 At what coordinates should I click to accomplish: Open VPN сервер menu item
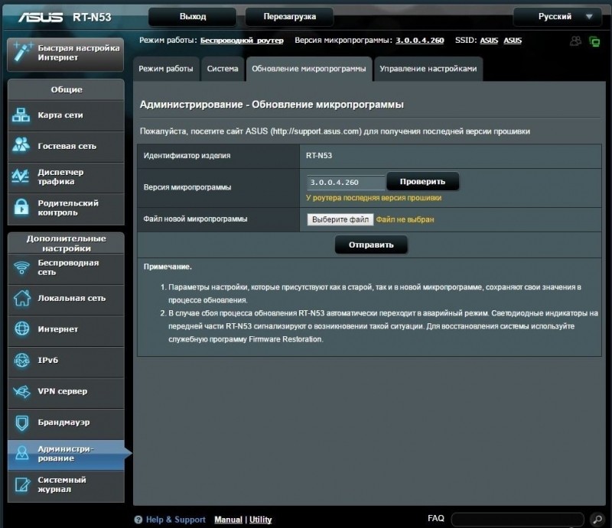coord(66,392)
